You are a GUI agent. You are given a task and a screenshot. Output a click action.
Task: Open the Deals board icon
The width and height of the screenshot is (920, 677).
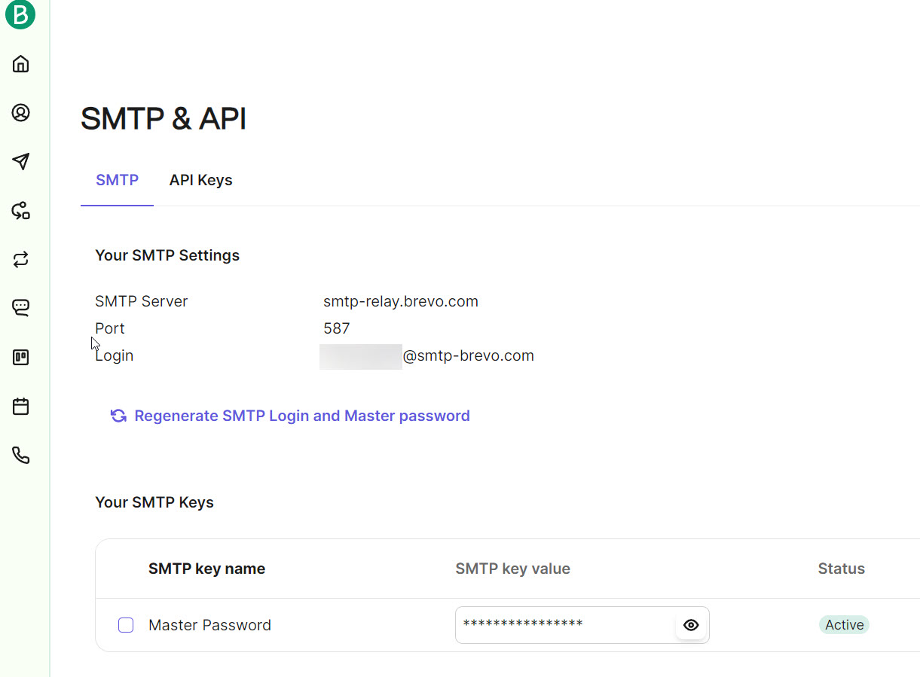21,358
